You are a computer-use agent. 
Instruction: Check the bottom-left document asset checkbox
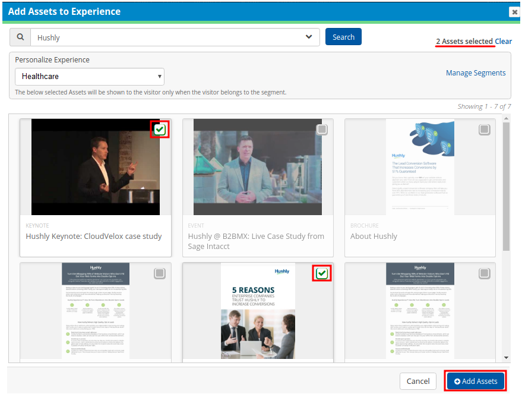[x=160, y=273]
